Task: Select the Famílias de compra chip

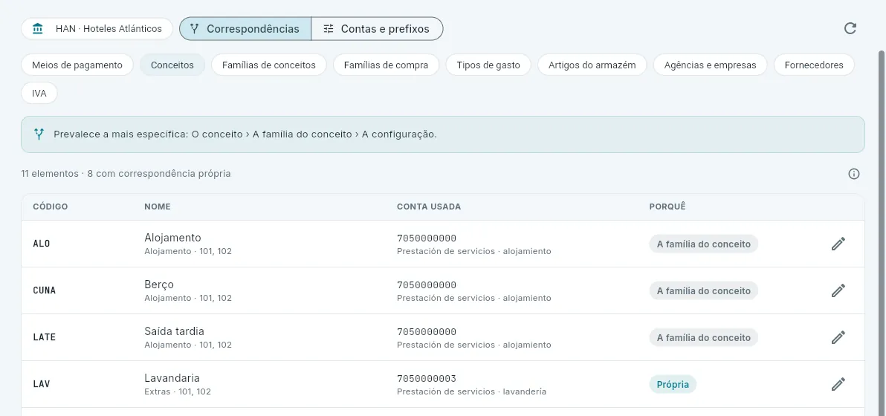Action: coord(386,65)
